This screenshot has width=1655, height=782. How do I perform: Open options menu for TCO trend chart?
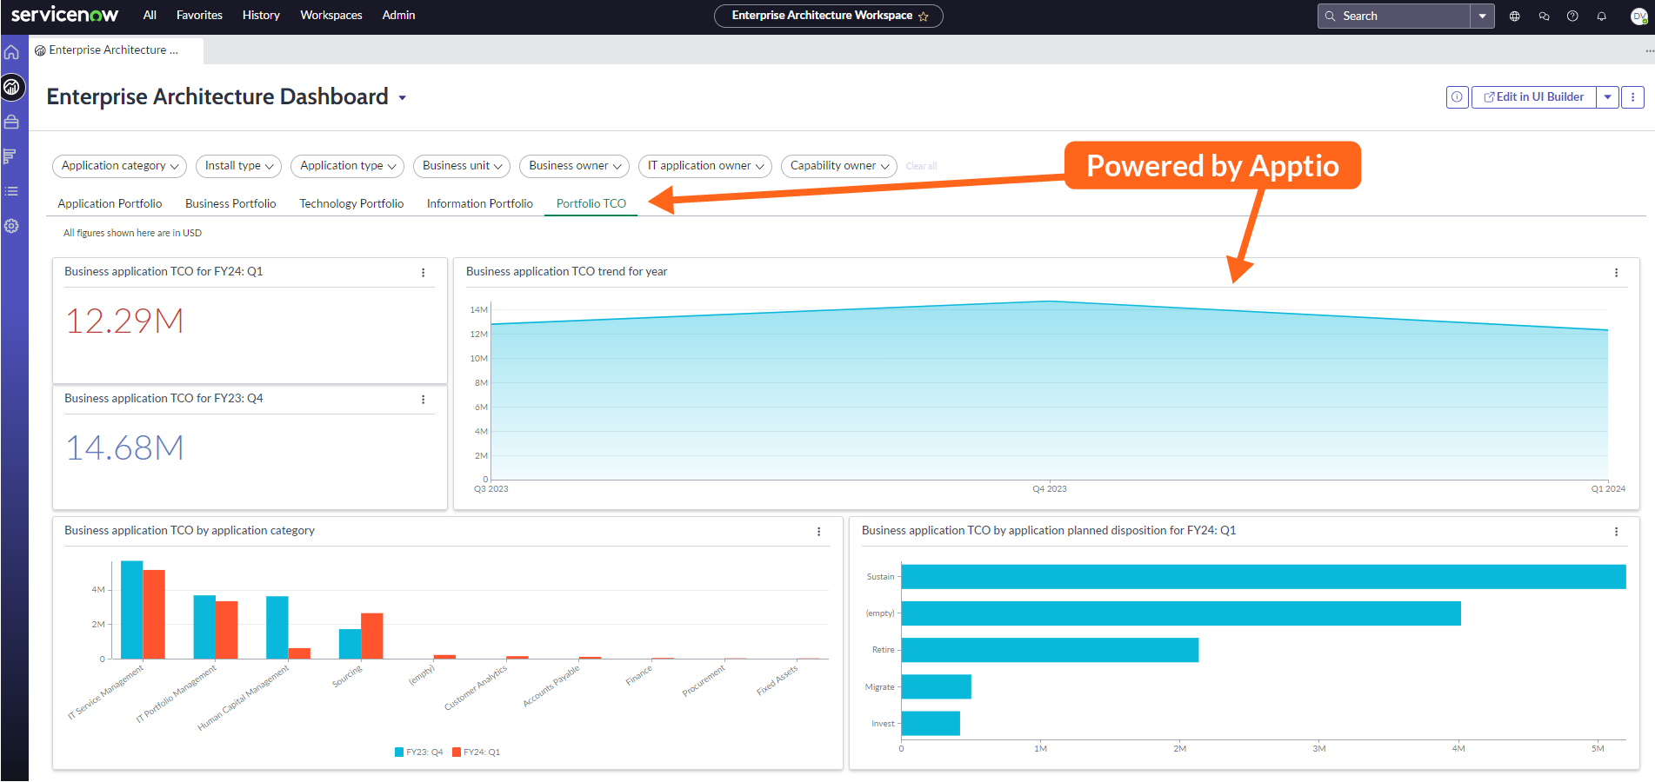point(1617,273)
